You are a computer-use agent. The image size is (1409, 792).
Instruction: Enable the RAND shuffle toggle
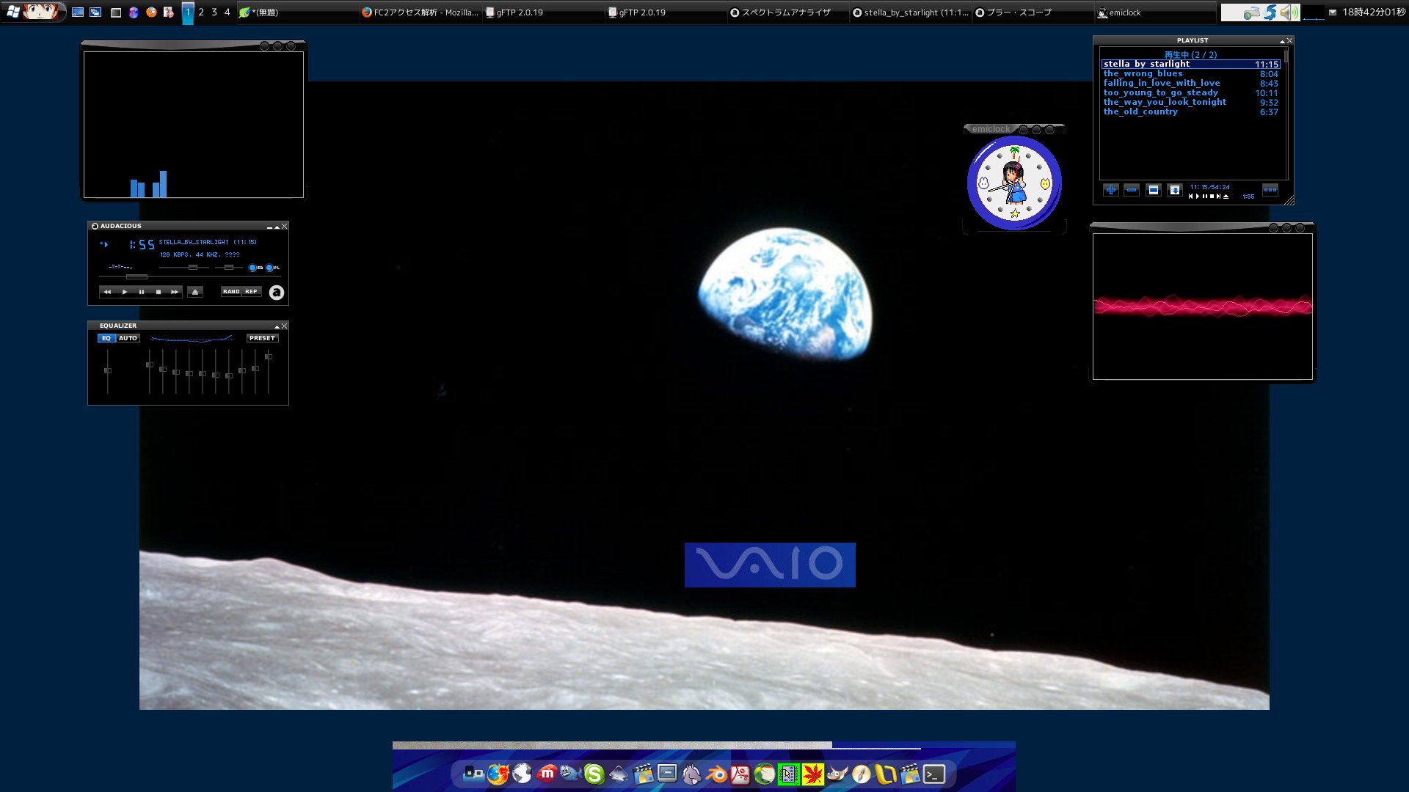click(231, 292)
